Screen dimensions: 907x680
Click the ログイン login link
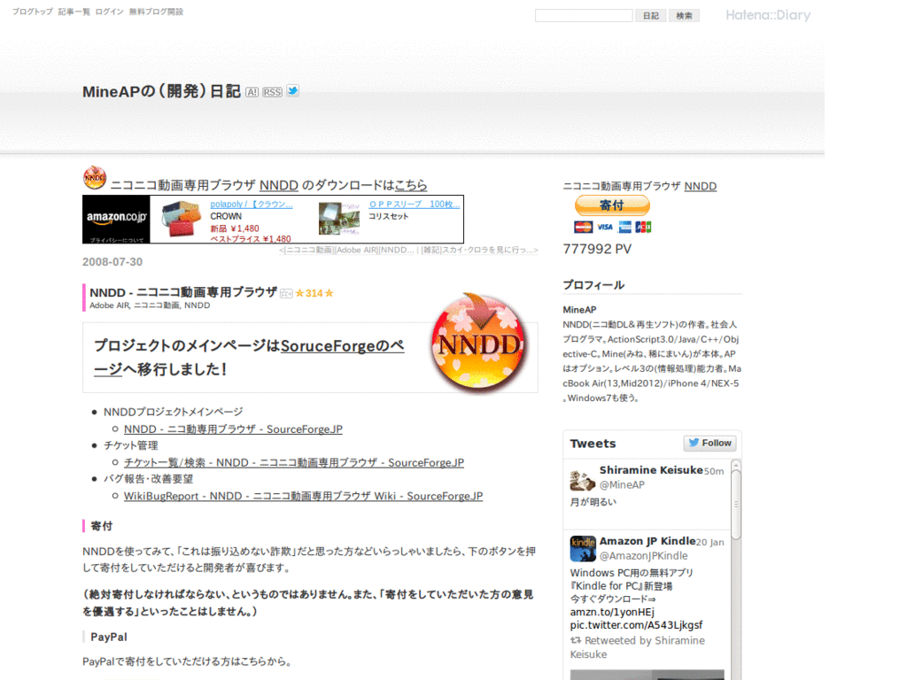pyautogui.click(x=109, y=12)
